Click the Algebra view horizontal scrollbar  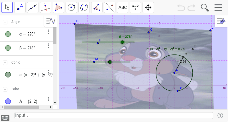click(x=22, y=107)
